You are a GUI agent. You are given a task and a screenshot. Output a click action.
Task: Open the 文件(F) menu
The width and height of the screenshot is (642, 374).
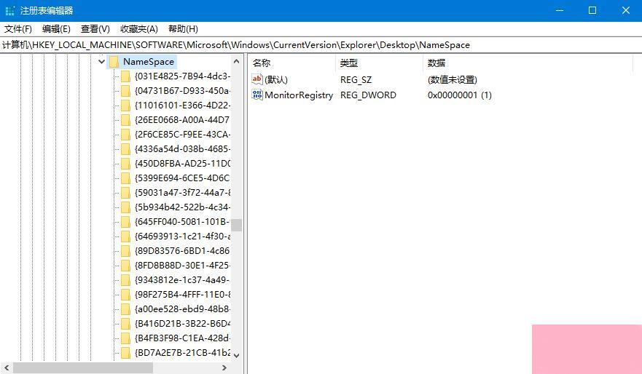(x=18, y=29)
